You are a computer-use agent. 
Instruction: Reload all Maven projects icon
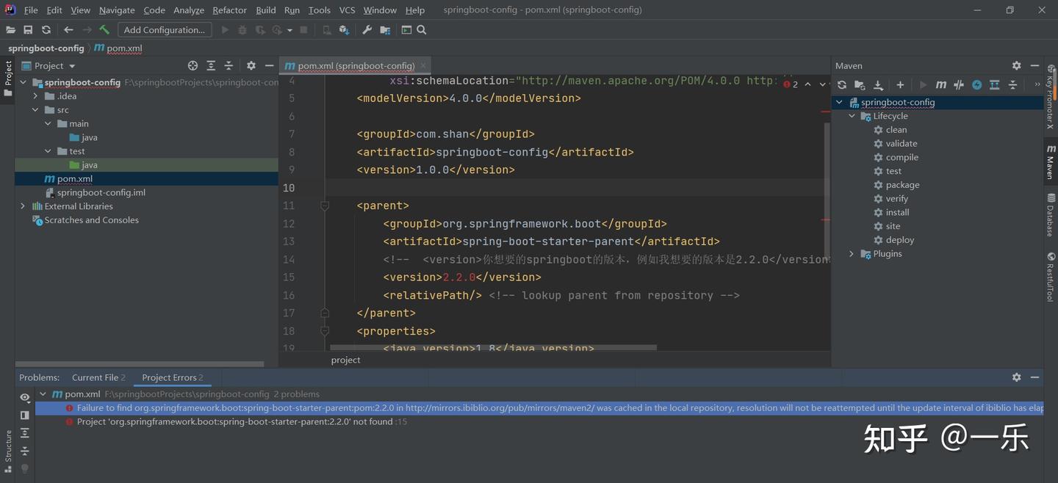pyautogui.click(x=842, y=85)
